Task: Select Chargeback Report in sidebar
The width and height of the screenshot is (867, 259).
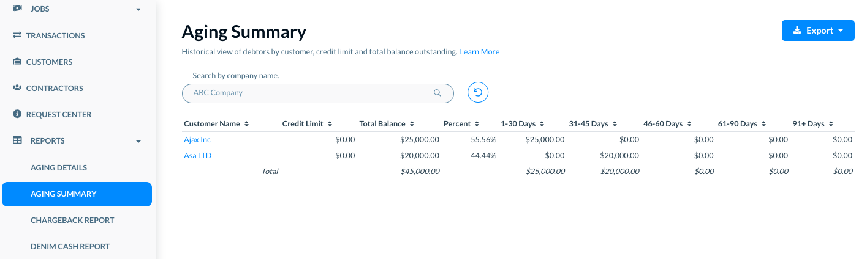Action: click(x=72, y=220)
